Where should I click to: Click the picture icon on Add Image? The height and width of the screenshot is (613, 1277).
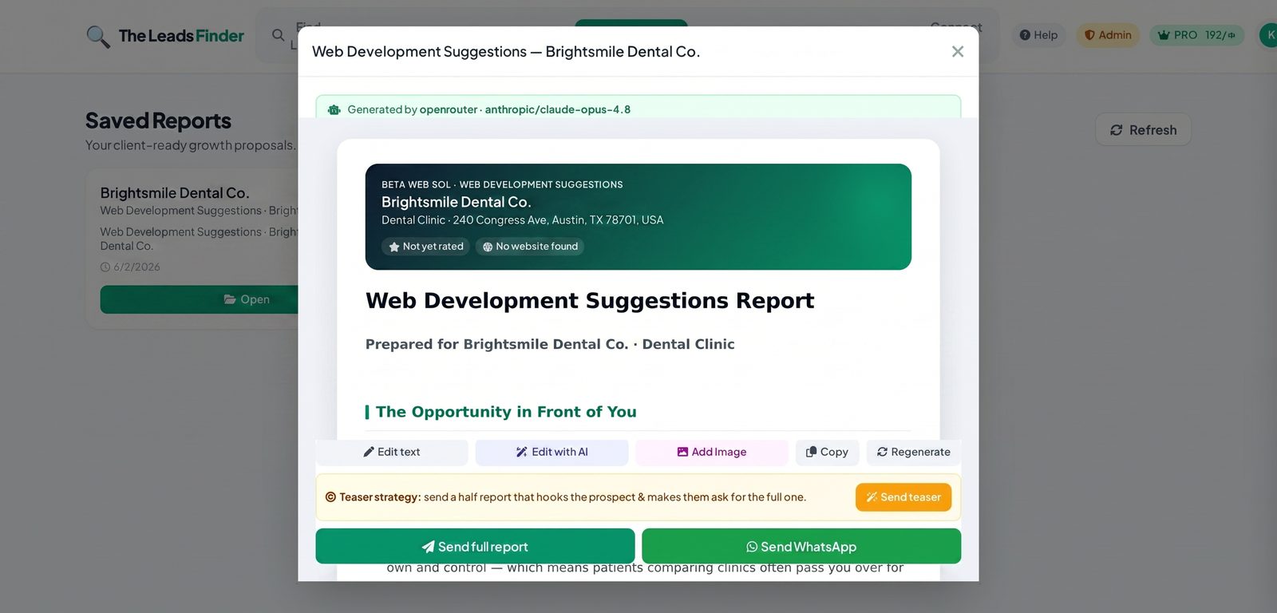pos(682,453)
